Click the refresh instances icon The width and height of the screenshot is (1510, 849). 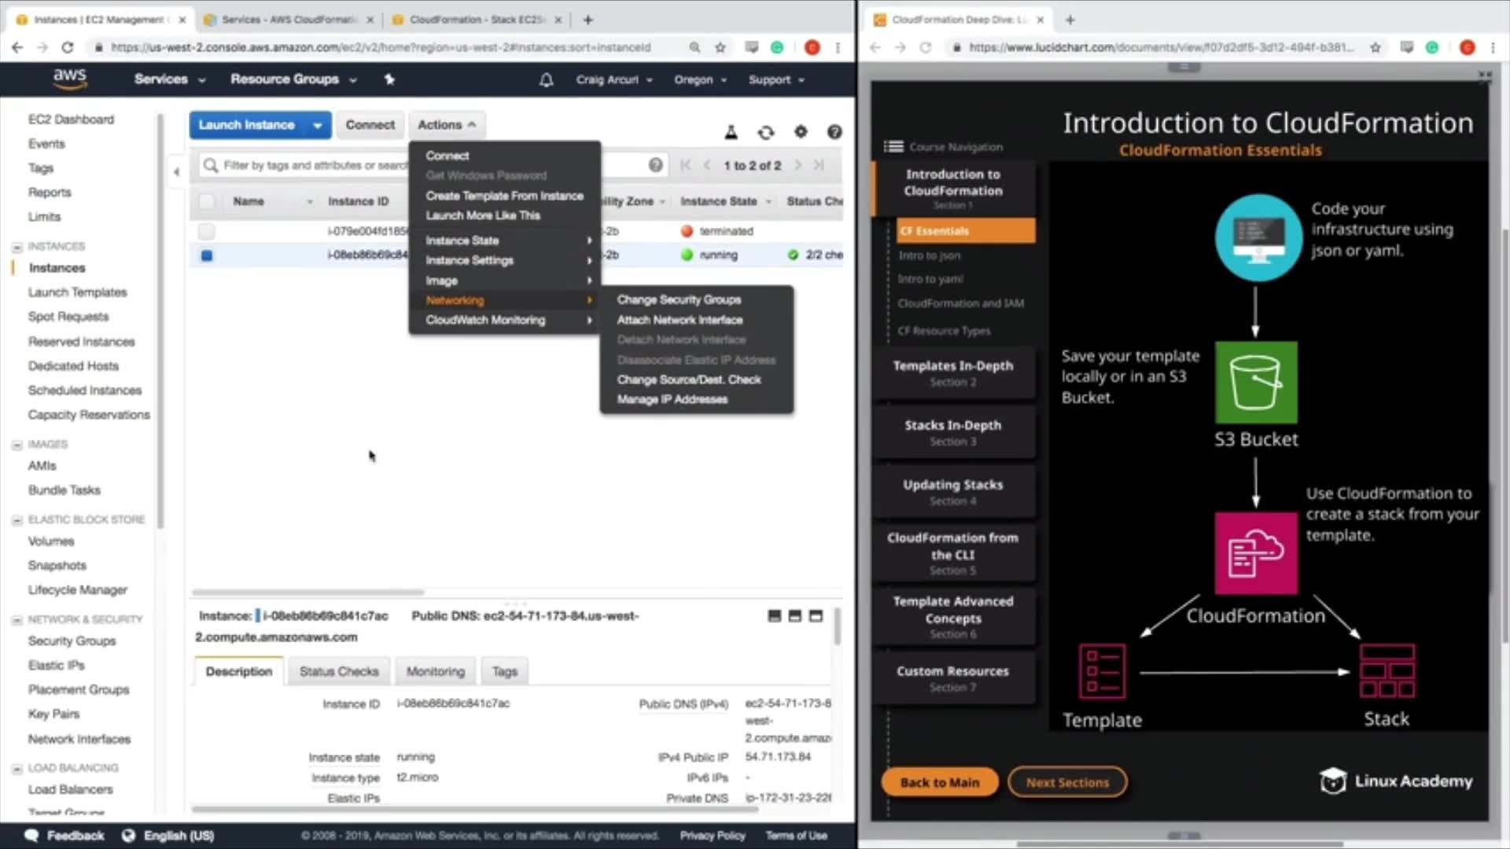point(765,132)
